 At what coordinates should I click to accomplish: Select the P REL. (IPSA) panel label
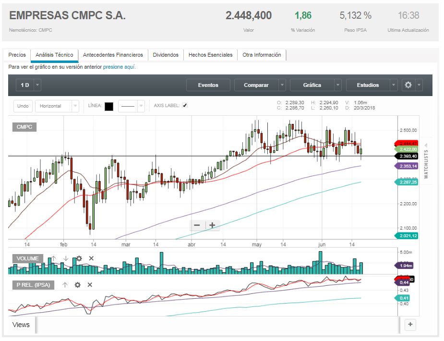click(34, 285)
